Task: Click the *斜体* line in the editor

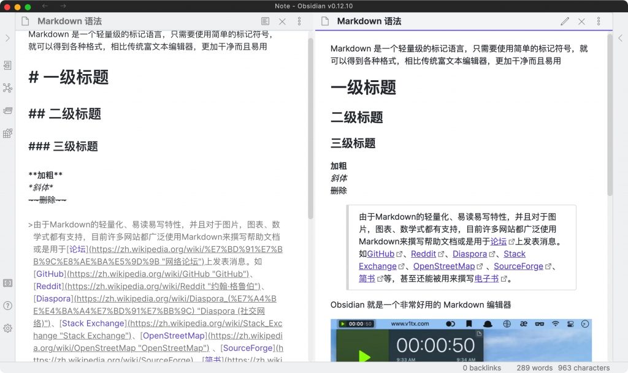Action: click(41, 187)
